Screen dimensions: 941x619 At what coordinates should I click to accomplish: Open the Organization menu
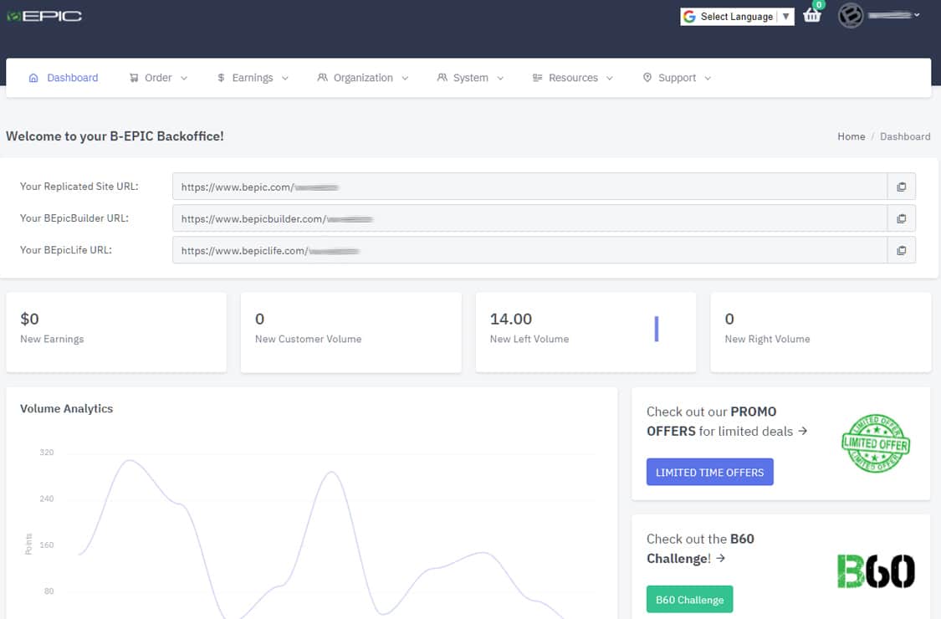tap(363, 78)
